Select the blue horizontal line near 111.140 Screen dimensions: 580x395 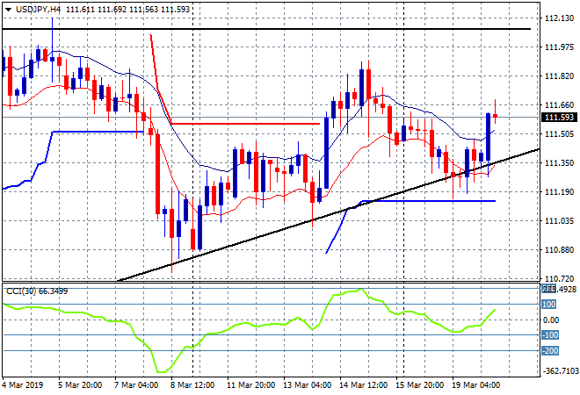click(428, 201)
